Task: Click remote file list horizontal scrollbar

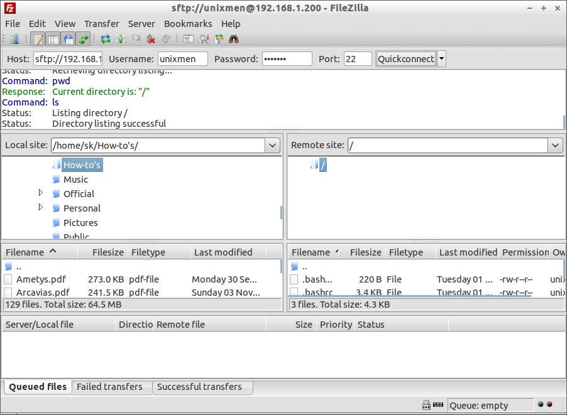Action: 410,296
